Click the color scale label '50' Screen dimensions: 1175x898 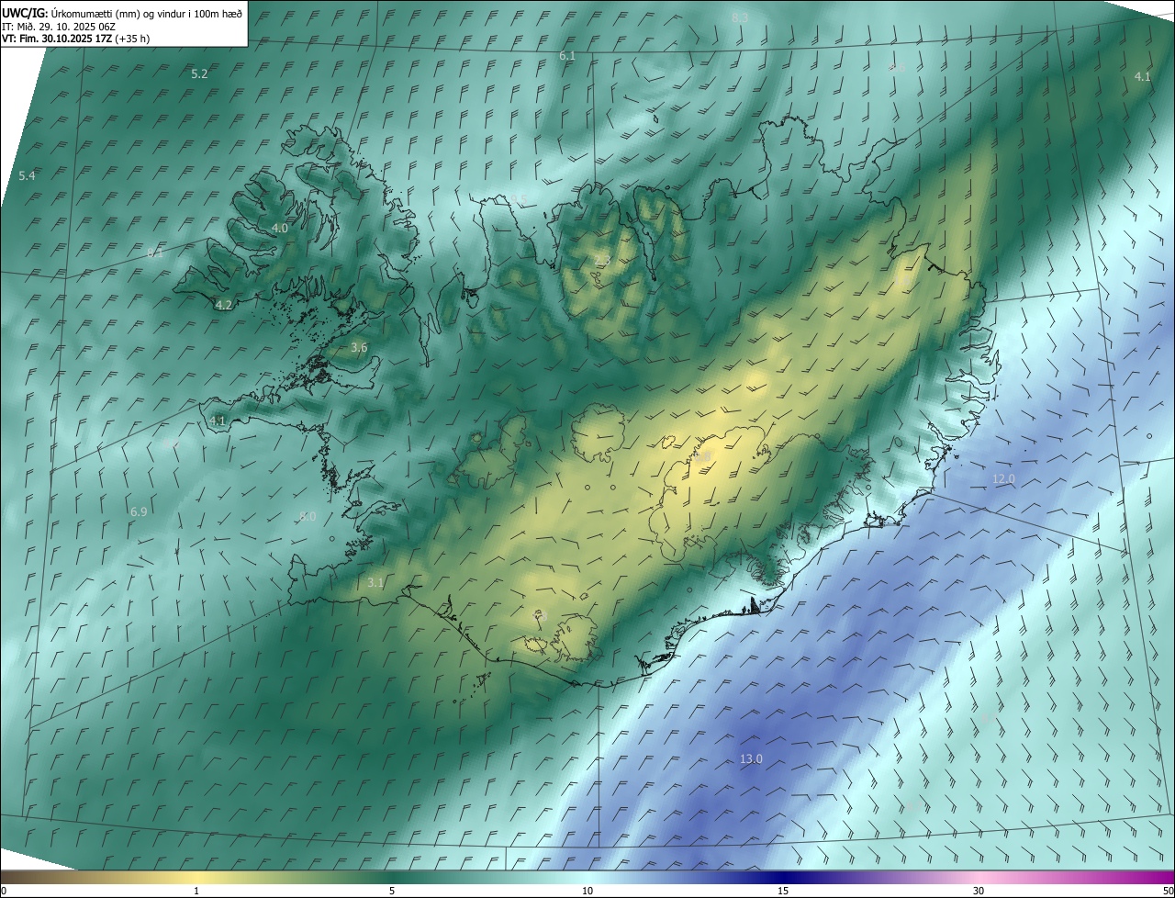(1168, 891)
